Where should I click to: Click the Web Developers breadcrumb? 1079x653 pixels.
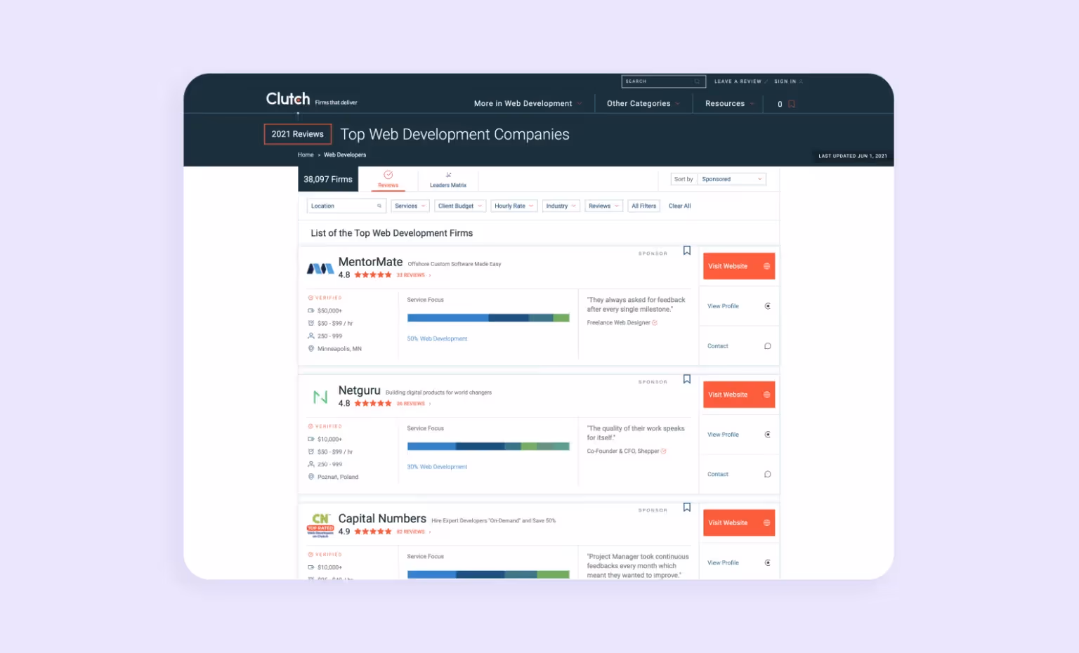coord(345,155)
